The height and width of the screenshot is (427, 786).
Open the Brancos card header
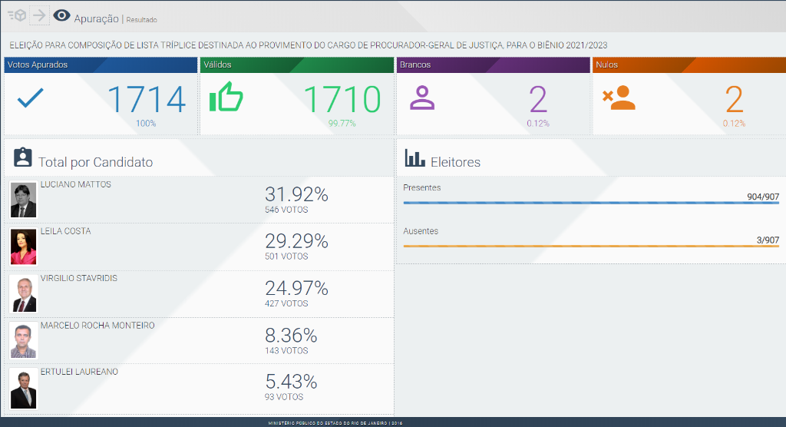click(493, 65)
